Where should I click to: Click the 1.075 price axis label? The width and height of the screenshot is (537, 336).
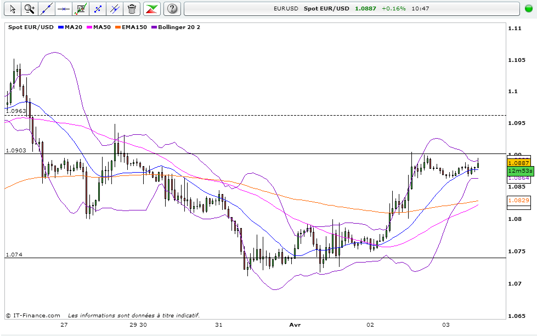[x=516, y=252]
